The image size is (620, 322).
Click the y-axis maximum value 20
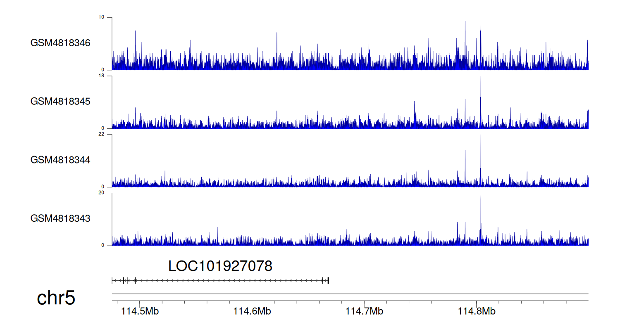[102, 193]
